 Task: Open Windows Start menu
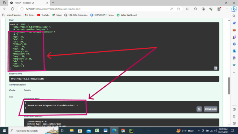[4, 130]
